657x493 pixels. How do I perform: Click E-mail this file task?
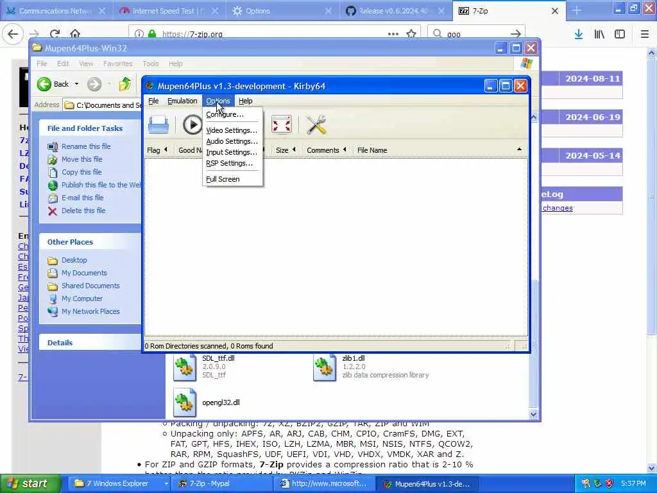(x=83, y=198)
